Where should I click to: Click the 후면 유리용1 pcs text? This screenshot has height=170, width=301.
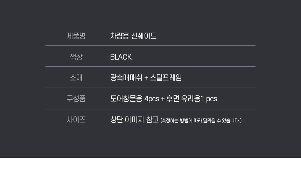[192, 98]
